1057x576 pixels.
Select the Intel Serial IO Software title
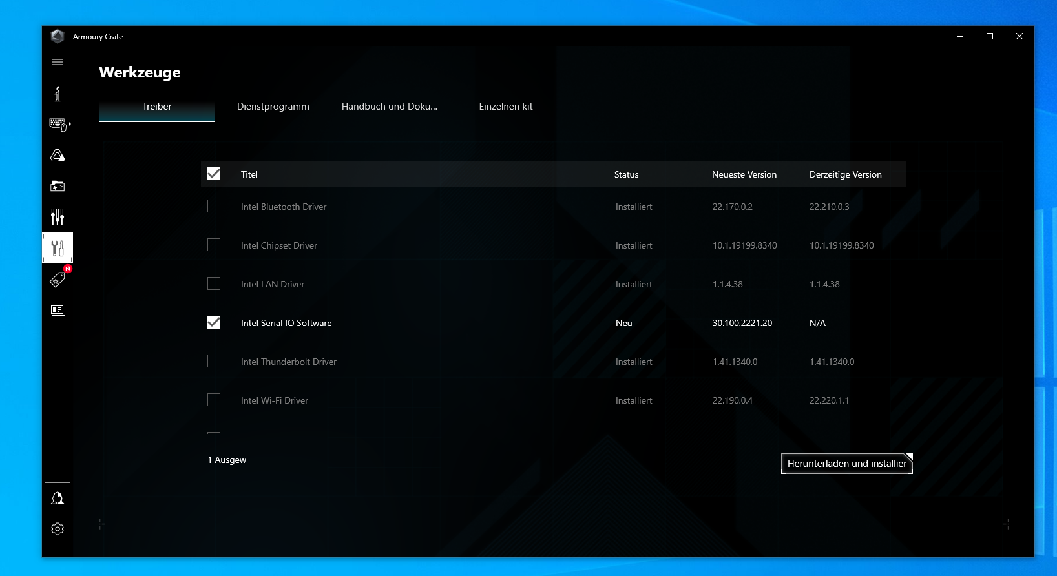coord(286,323)
